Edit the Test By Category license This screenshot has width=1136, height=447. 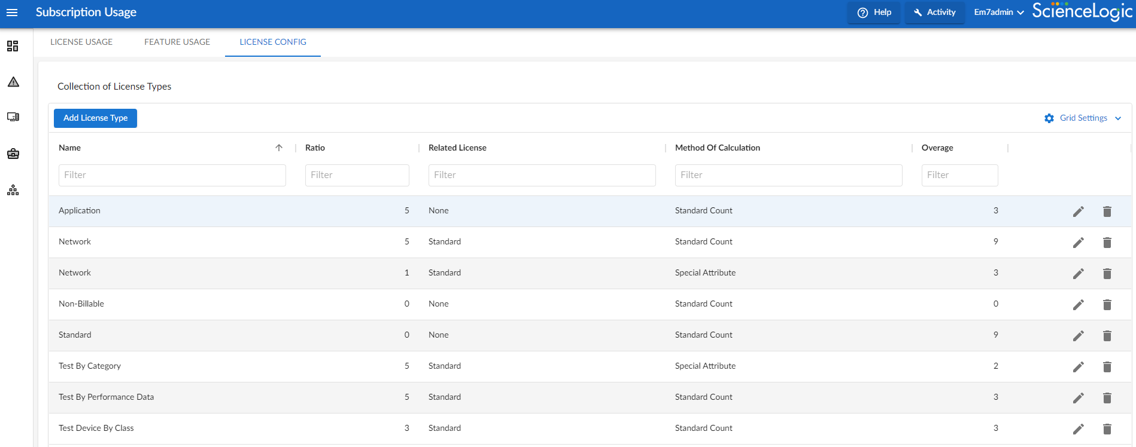(x=1078, y=367)
